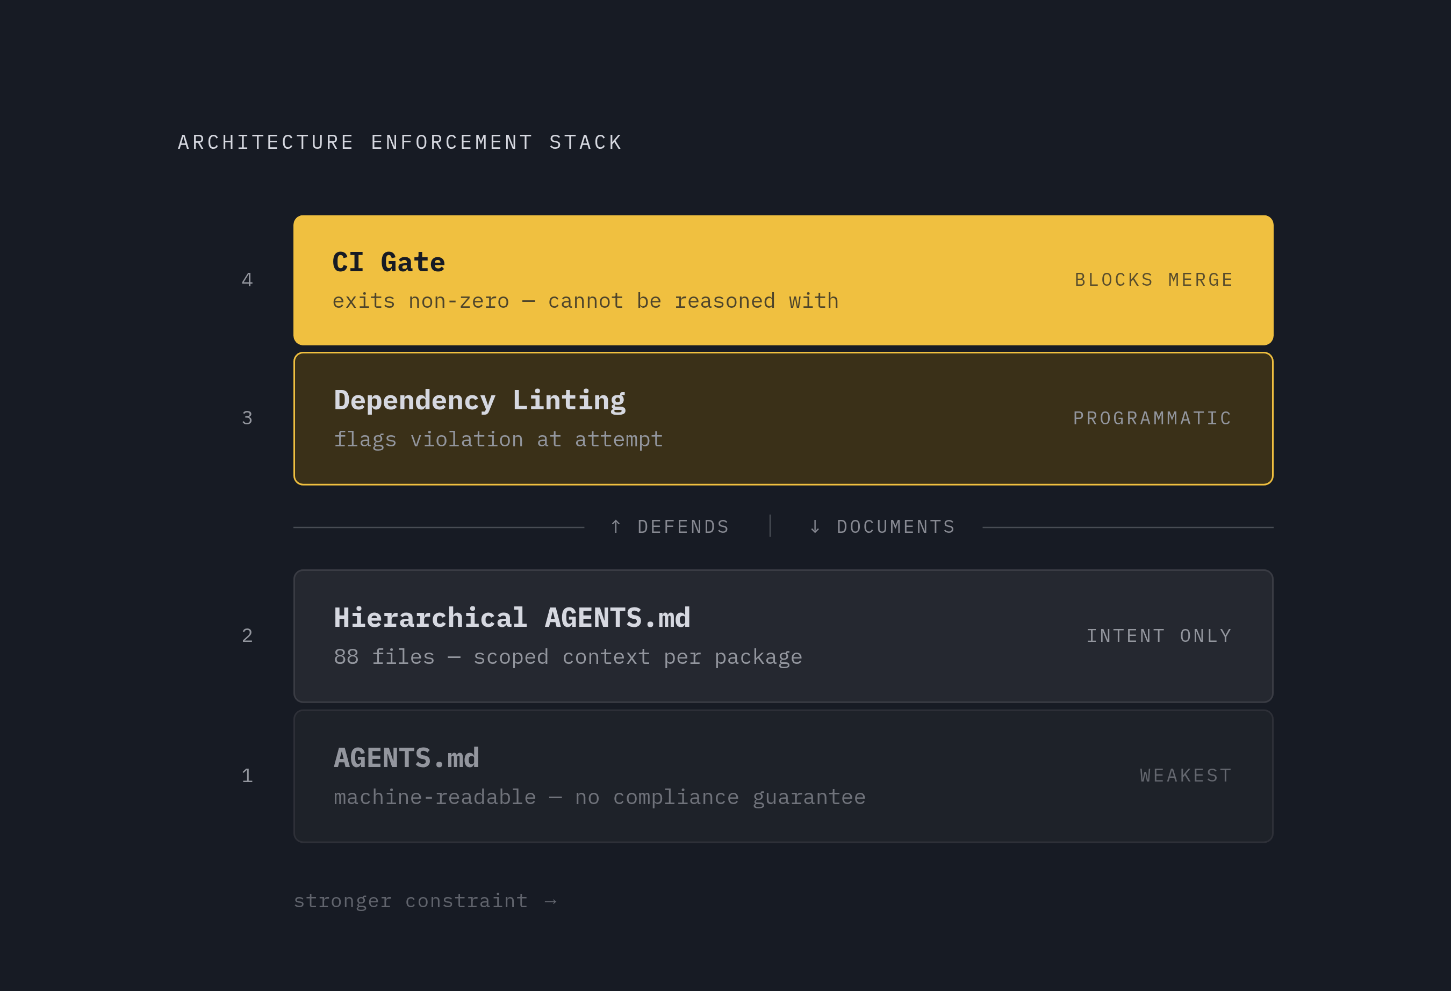This screenshot has height=991, width=1451.
Task: Select the Dependency Linting heading
Action: 479,401
